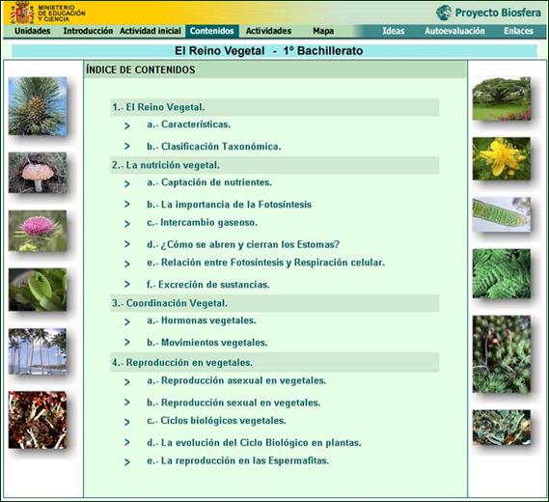Image resolution: width=549 pixels, height=502 pixels.
Task: Select the palm trees beach thumbnail
Action: [x=38, y=351]
